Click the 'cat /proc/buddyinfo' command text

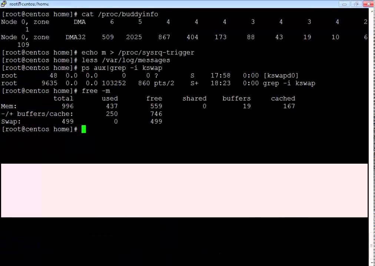[120, 14]
